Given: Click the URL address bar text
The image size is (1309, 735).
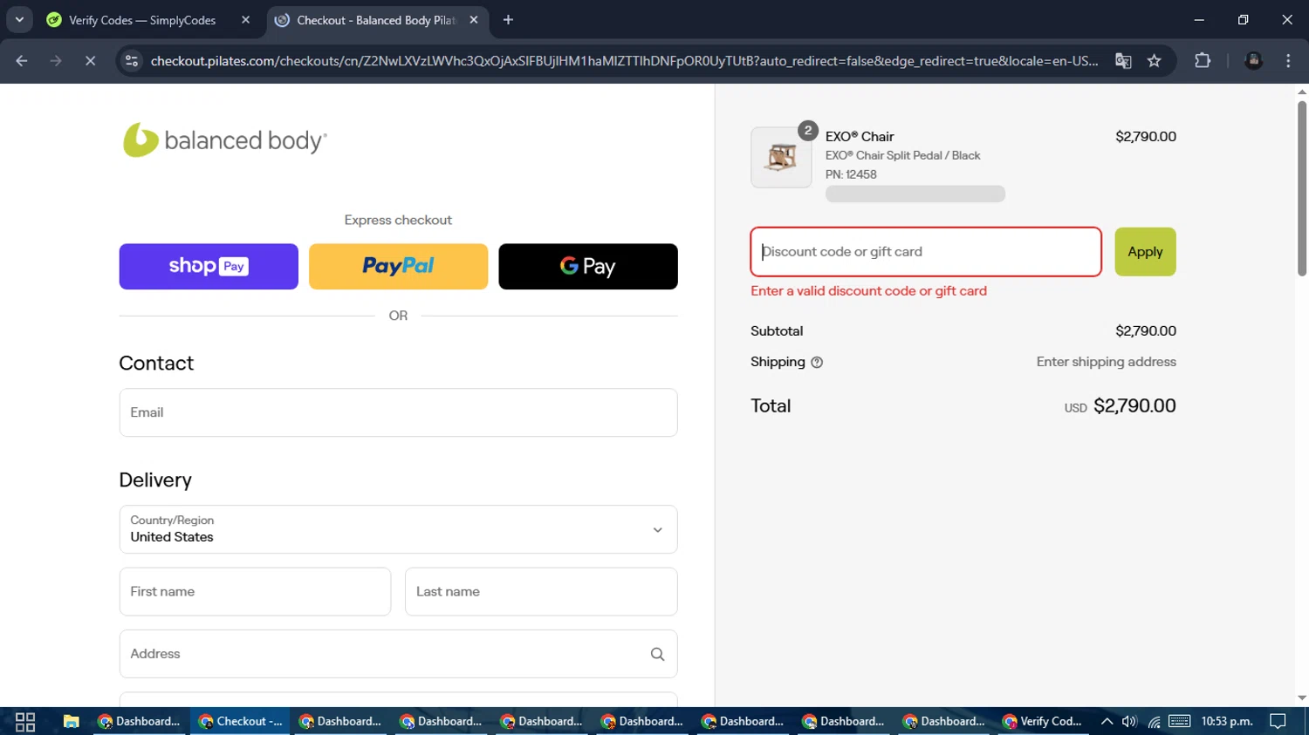Looking at the screenshot, I should 624,61.
